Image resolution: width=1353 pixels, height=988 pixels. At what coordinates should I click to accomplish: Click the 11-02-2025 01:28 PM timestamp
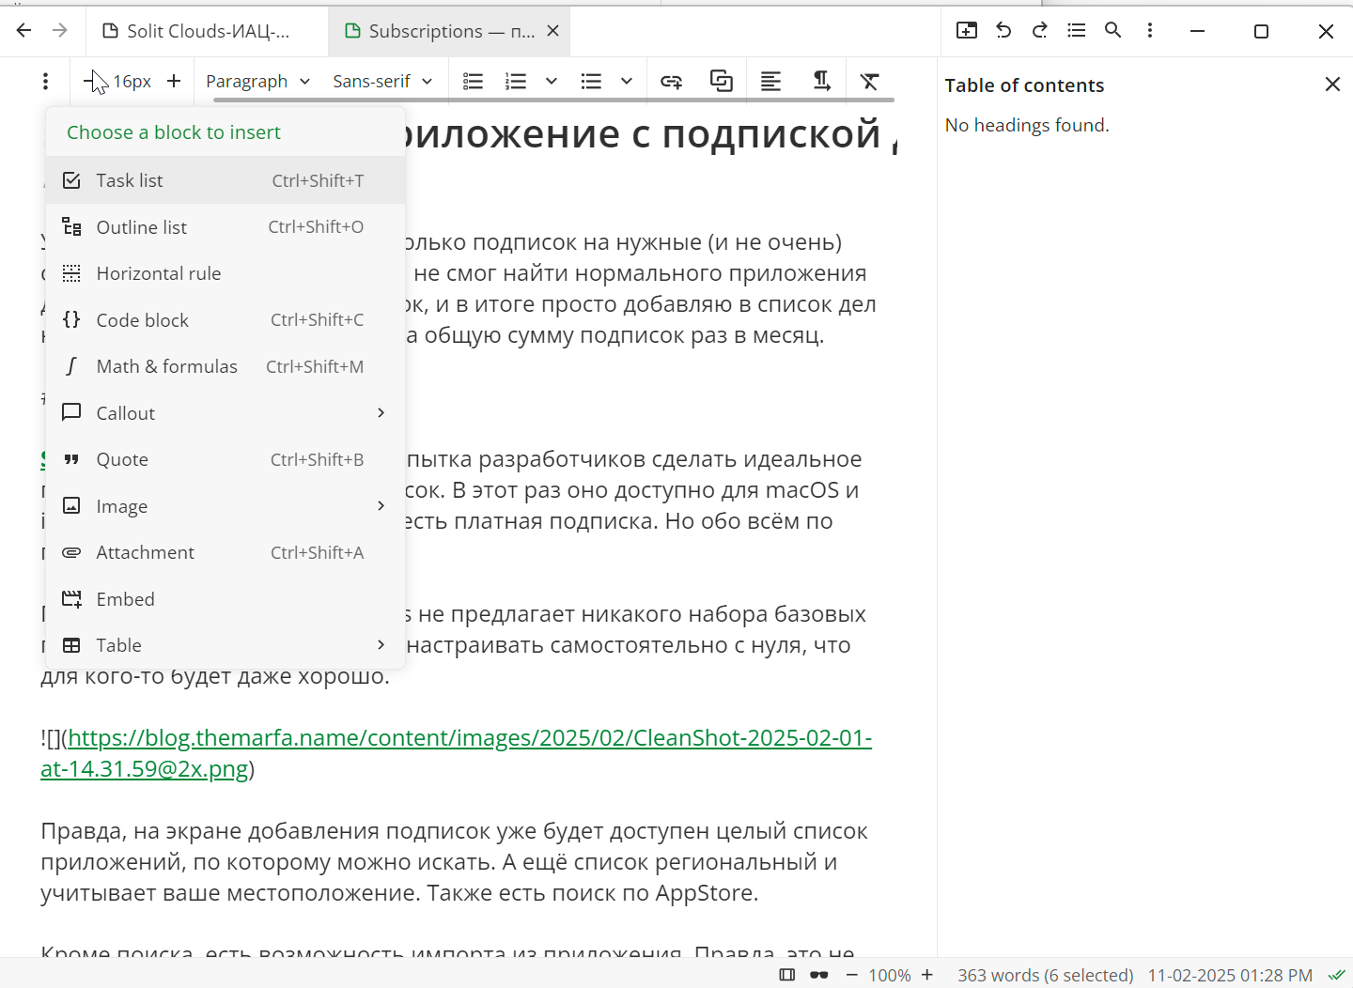(x=1231, y=975)
